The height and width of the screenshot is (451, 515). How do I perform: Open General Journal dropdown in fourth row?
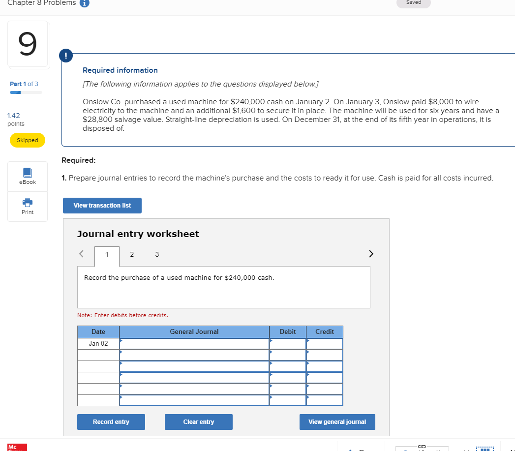point(194,378)
